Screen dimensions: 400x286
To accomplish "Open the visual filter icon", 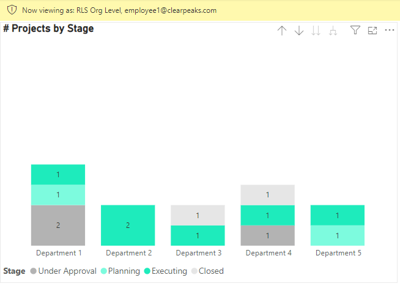I will 355,31.
